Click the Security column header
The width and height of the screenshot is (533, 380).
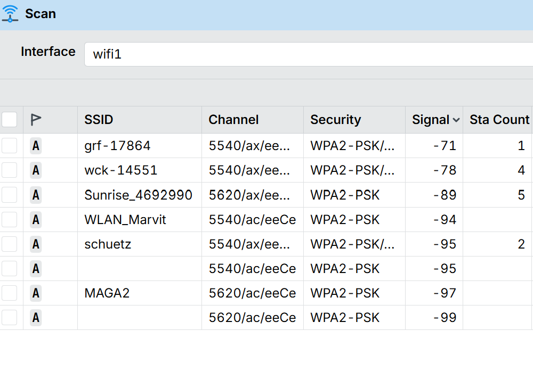coord(335,120)
